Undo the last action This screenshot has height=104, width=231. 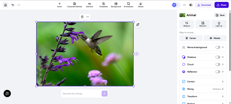coord(13,5)
